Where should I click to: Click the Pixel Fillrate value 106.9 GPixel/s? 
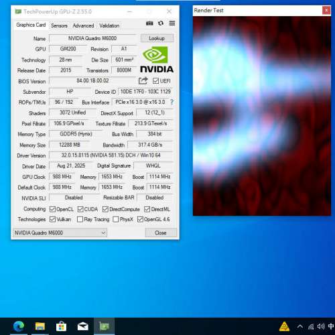(69, 123)
